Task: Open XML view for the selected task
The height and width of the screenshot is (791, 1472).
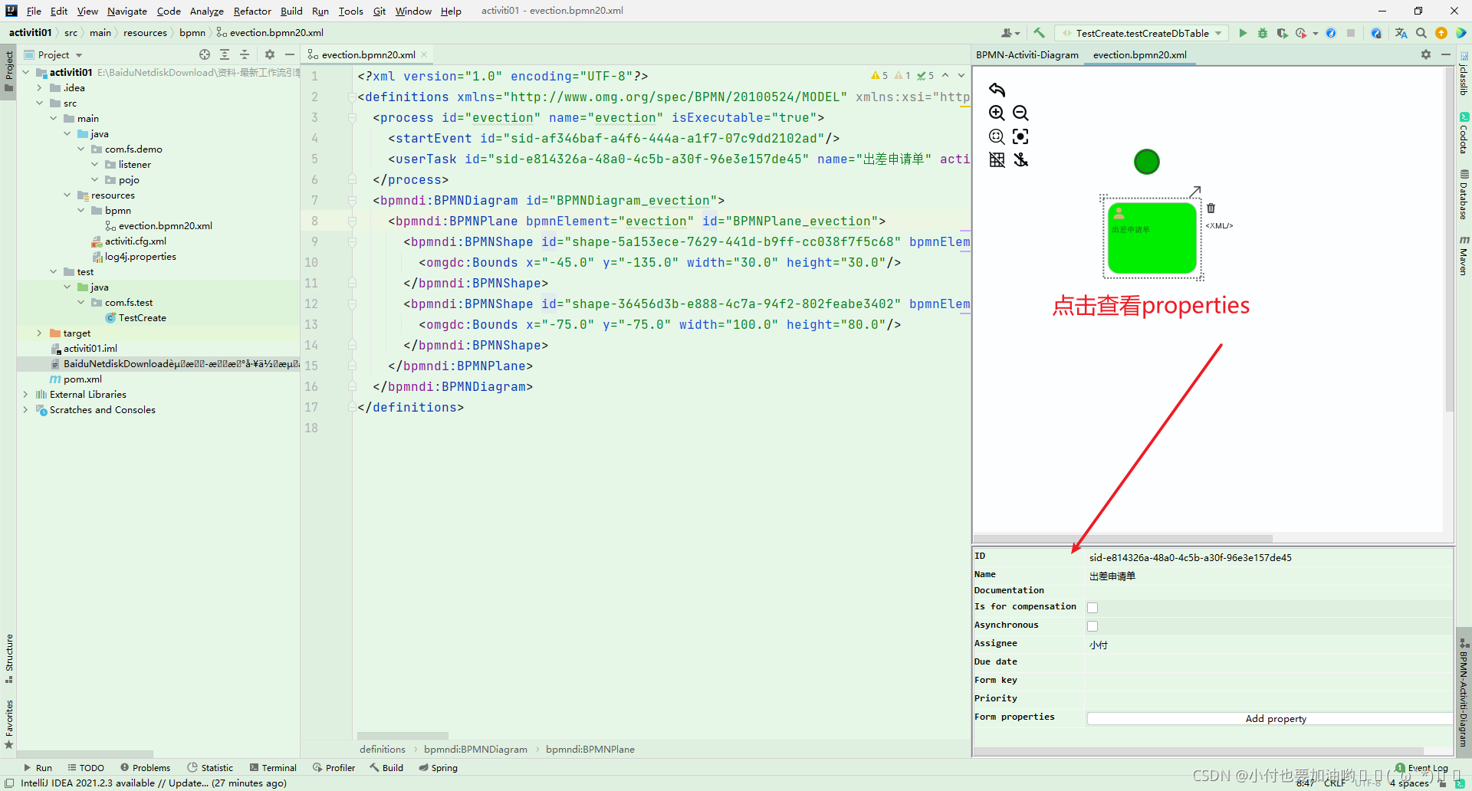Action: (1219, 225)
